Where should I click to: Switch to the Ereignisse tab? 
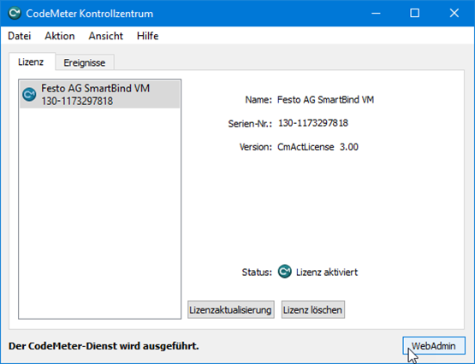85,62
